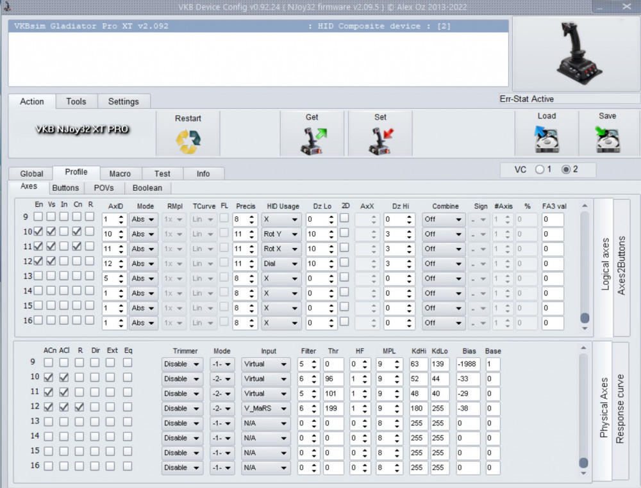Open Input V_MaRS dropdown

[x=266, y=409]
